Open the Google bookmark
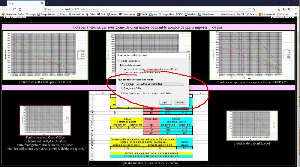The width and height of the screenshot is (300, 167). click(x=31, y=14)
